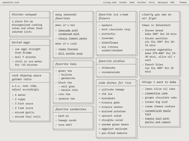Select the 'bánh mì' sandwich item
Screen dimensions: 189x141
pyautogui.click(x=63, y=116)
